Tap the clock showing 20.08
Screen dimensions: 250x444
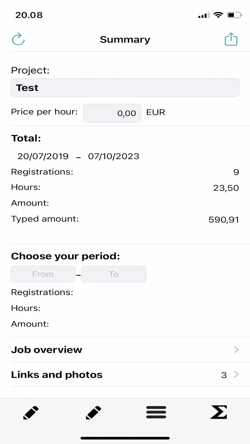[29, 15]
